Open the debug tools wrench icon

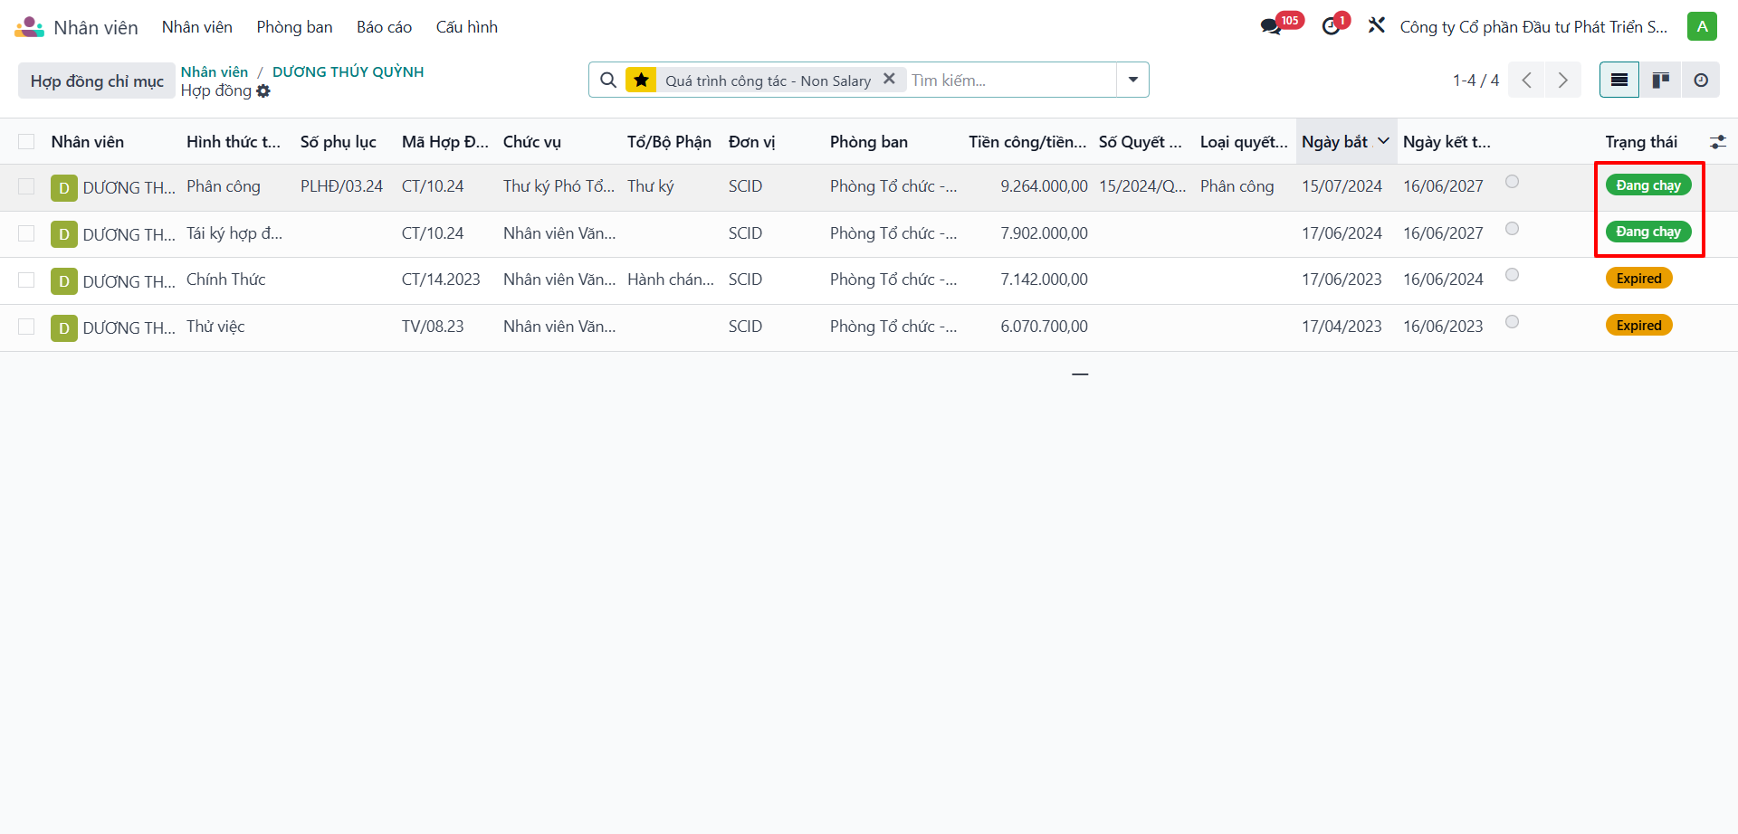coord(1377,26)
